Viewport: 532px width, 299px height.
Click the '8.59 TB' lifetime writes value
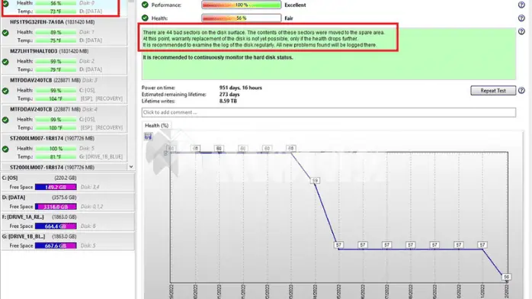[x=228, y=101]
